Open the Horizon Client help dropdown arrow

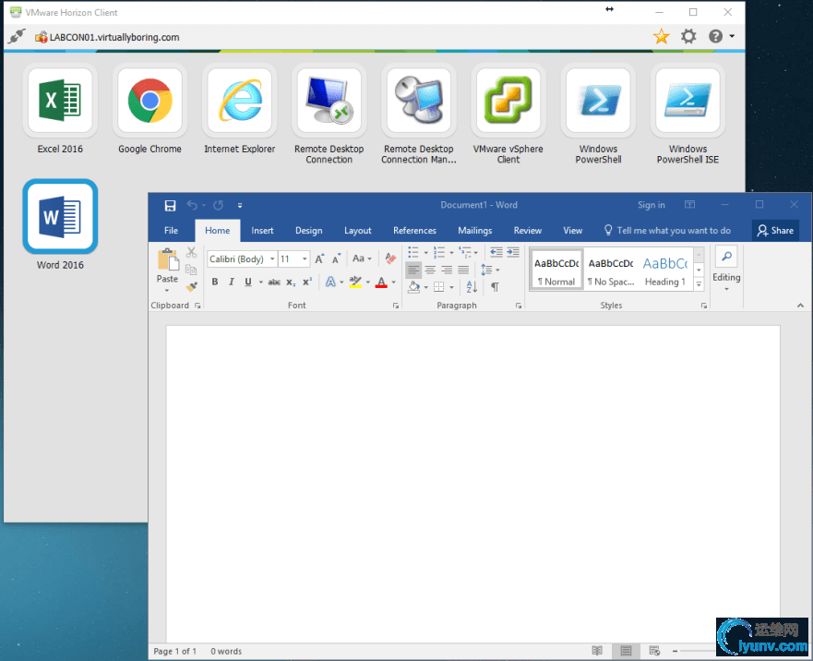[732, 36]
